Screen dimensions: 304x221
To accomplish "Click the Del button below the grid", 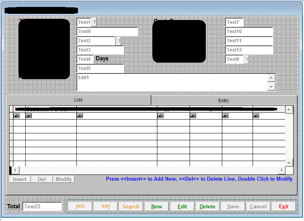I will [x=42, y=179].
